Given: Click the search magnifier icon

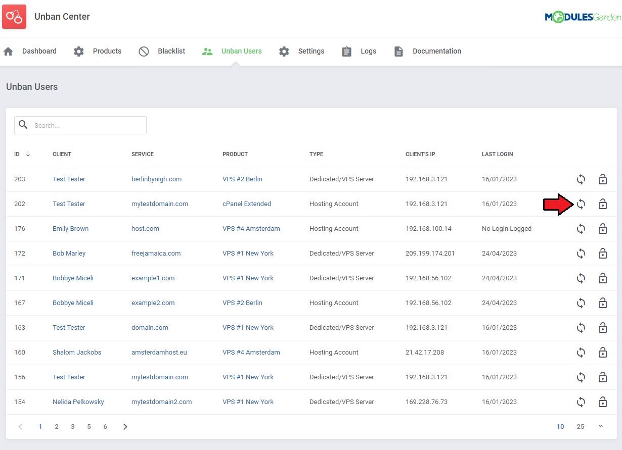Looking at the screenshot, I should (x=23, y=125).
